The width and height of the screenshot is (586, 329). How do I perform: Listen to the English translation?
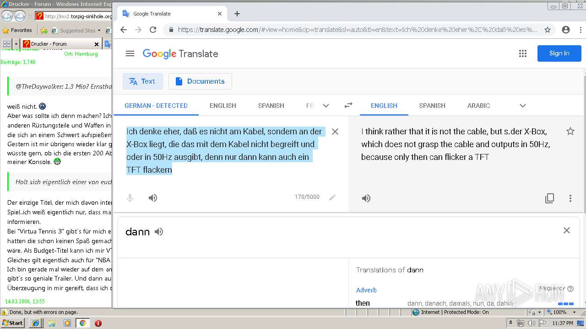pos(366,198)
